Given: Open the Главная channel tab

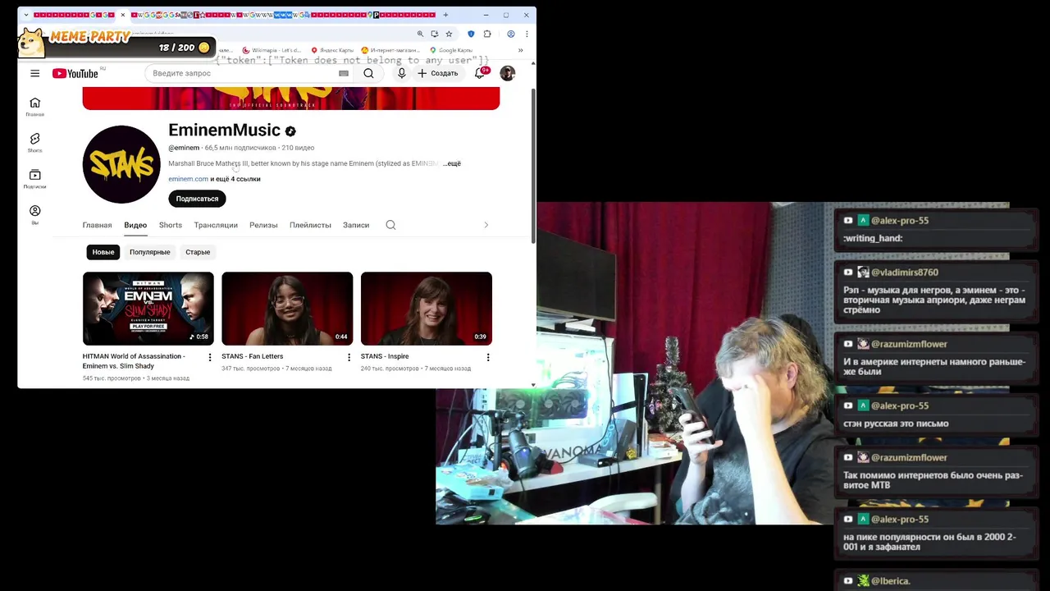Looking at the screenshot, I should click(97, 225).
